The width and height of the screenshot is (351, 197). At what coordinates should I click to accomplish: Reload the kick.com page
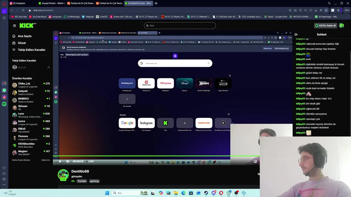23,10
